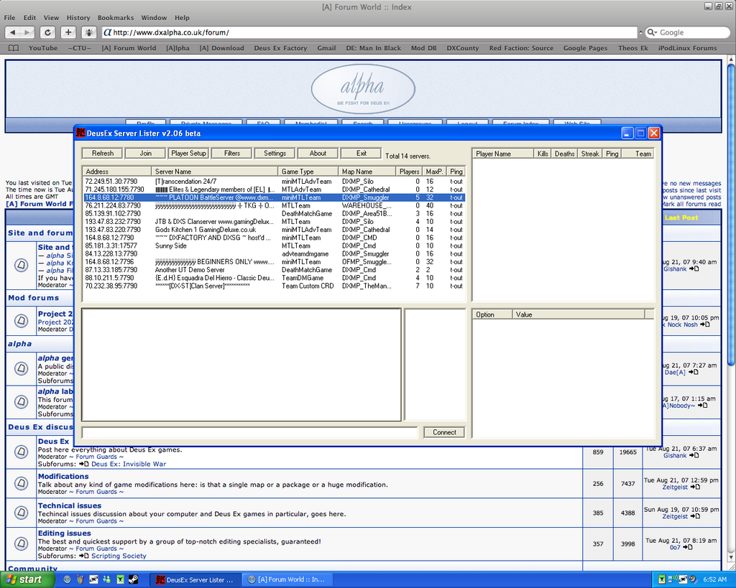
Task: View latest post icon next to Dae[A]
Action: [694, 373]
